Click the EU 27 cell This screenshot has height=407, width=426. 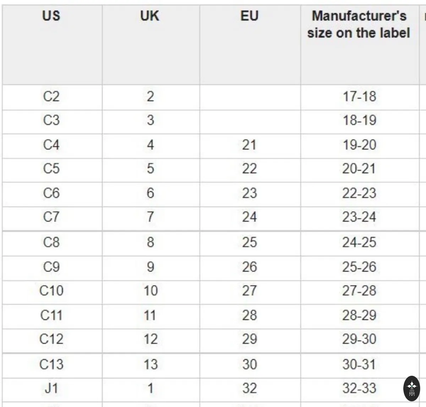250,292
